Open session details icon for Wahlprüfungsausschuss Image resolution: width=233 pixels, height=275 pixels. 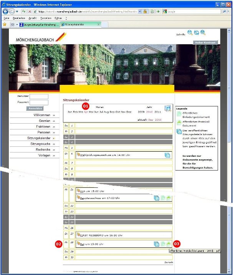(167, 155)
